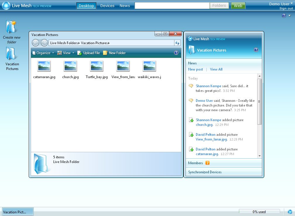The height and width of the screenshot is (216, 295).
Task: Expand the help dropdown arrow at top right
Action: [289, 16]
